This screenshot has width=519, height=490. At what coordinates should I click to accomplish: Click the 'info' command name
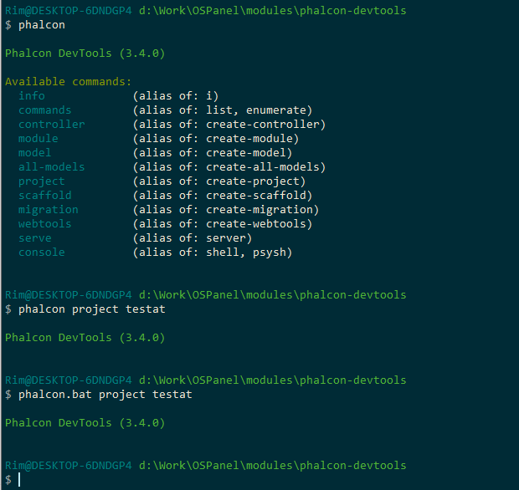[32, 96]
